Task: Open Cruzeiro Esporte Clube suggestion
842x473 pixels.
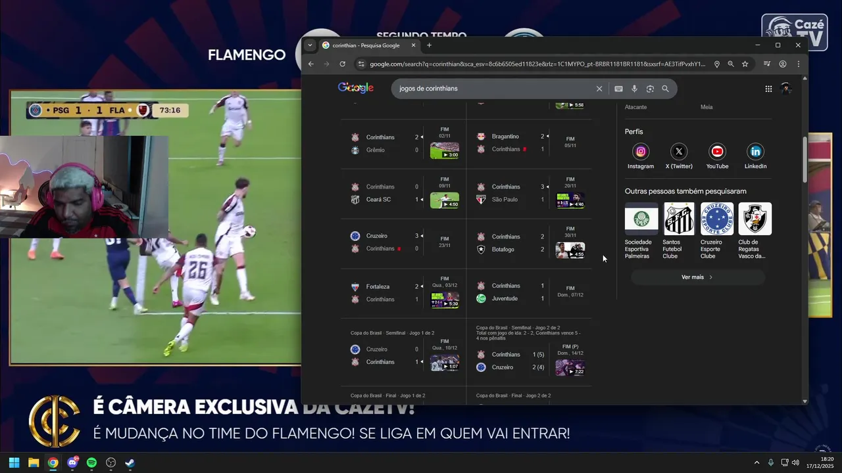Action: (x=717, y=231)
